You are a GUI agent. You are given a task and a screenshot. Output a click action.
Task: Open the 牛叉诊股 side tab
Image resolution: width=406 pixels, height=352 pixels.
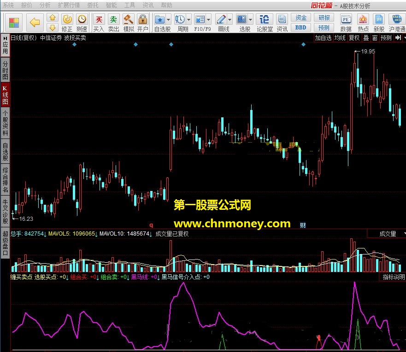pyautogui.click(x=5, y=211)
